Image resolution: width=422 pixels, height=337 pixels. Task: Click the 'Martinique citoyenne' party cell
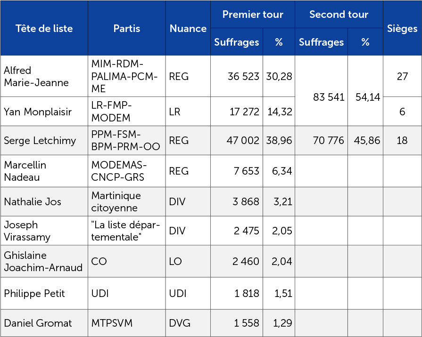click(116, 201)
